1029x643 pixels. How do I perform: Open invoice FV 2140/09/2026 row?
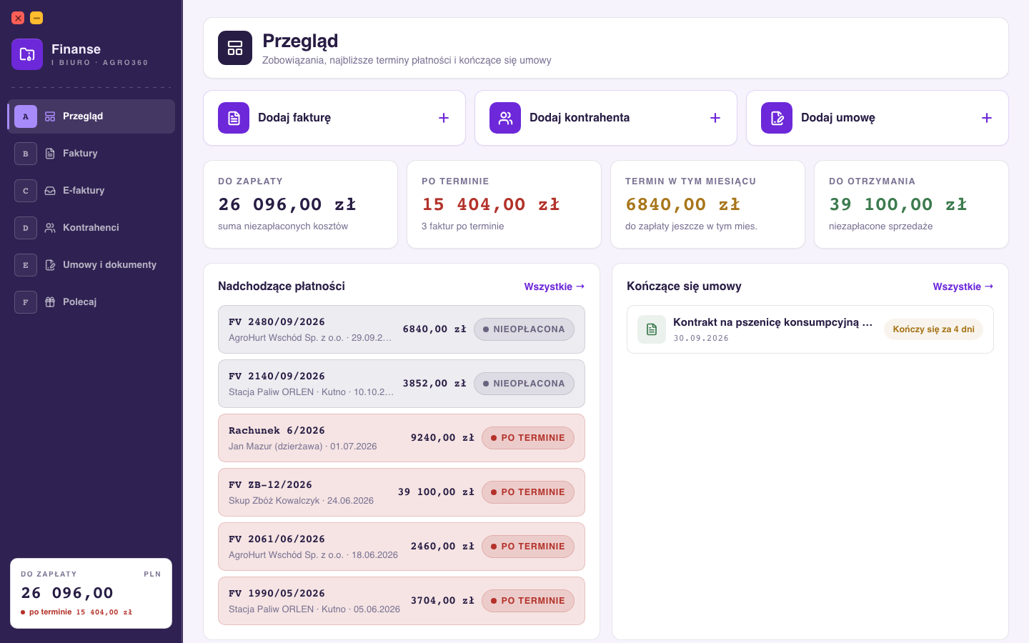(402, 384)
